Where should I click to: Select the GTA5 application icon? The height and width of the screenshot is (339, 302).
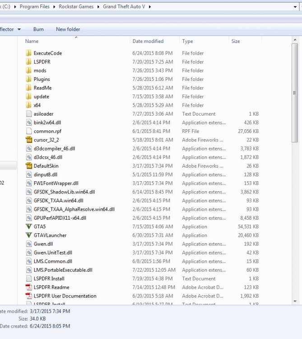click(29, 226)
